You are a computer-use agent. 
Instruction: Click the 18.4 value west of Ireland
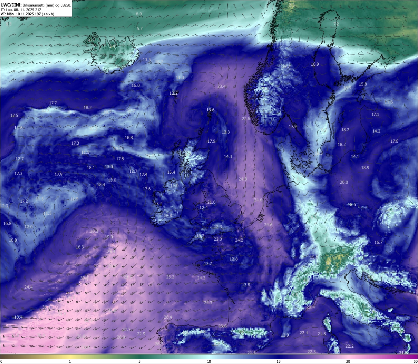click(101, 185)
